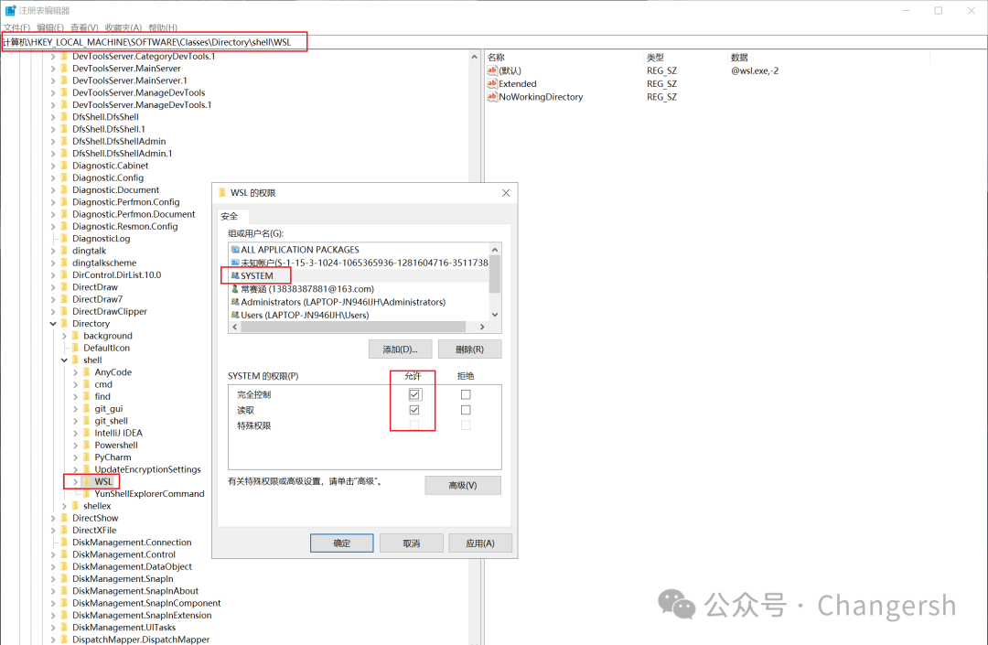
Task: Click the NoWorkingDirectory string value icon
Action: [492, 97]
